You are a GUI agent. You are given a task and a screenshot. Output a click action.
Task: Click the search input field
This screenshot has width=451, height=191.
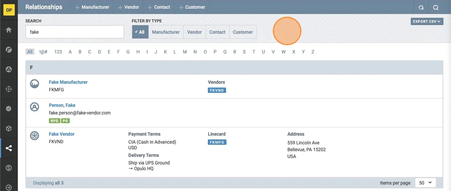click(74, 32)
